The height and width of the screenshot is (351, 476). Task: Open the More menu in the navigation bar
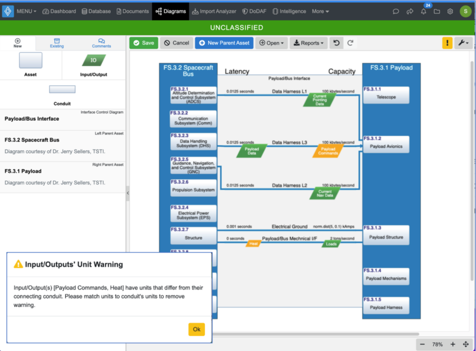coord(320,11)
